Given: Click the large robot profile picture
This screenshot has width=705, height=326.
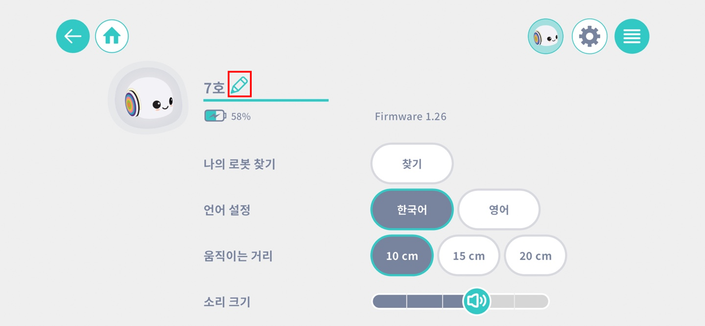Looking at the screenshot, I should (148, 98).
